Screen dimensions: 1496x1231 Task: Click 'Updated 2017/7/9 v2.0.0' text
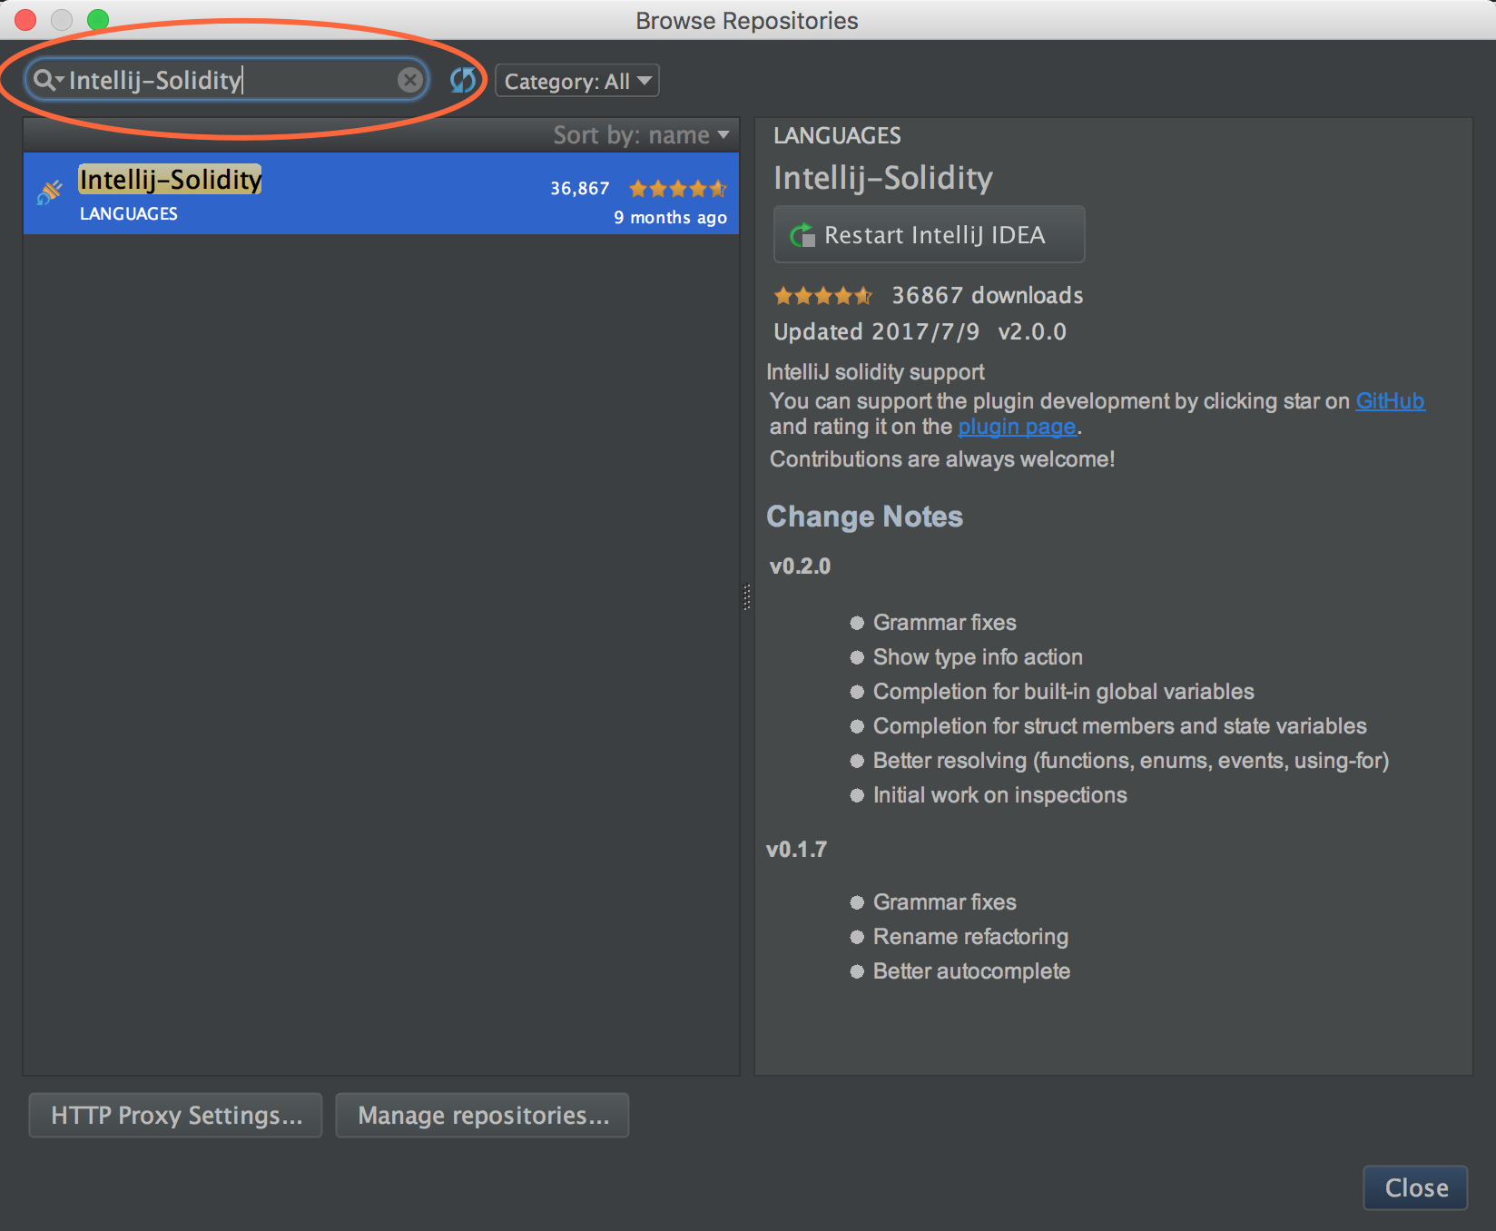(x=920, y=331)
